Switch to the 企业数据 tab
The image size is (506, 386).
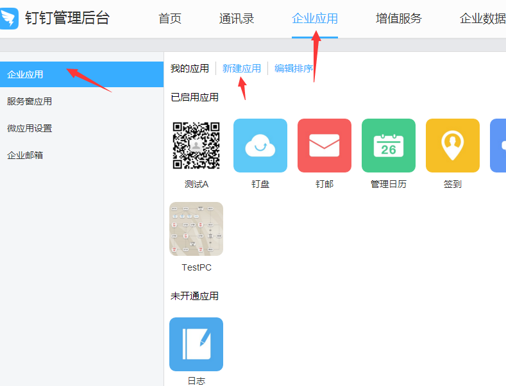482,19
